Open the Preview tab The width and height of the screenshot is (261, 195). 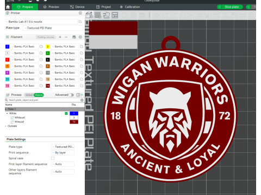pyautogui.click(x=51, y=7)
